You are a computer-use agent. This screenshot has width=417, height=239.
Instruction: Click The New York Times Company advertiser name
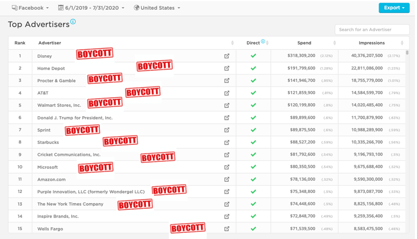[70, 204]
